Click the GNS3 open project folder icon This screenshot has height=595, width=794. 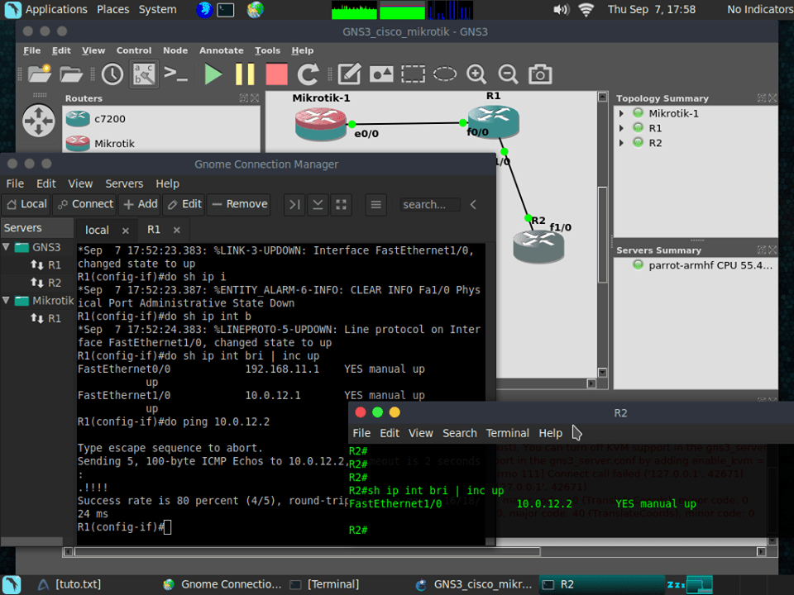click(71, 74)
